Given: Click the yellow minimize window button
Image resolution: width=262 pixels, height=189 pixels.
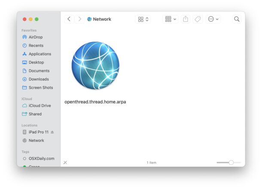Looking at the screenshot, I should [x=30, y=19].
